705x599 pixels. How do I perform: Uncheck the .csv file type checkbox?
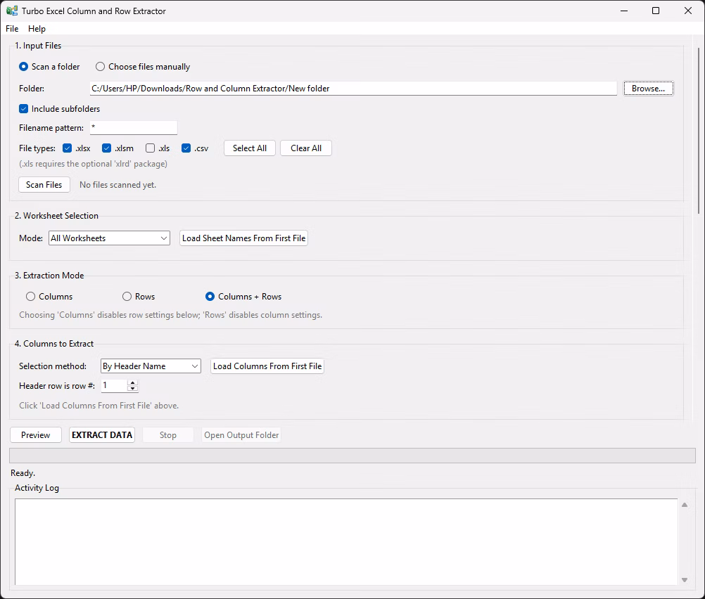pyautogui.click(x=186, y=148)
